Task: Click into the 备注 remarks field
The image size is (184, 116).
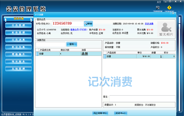Action: (x=142, y=99)
